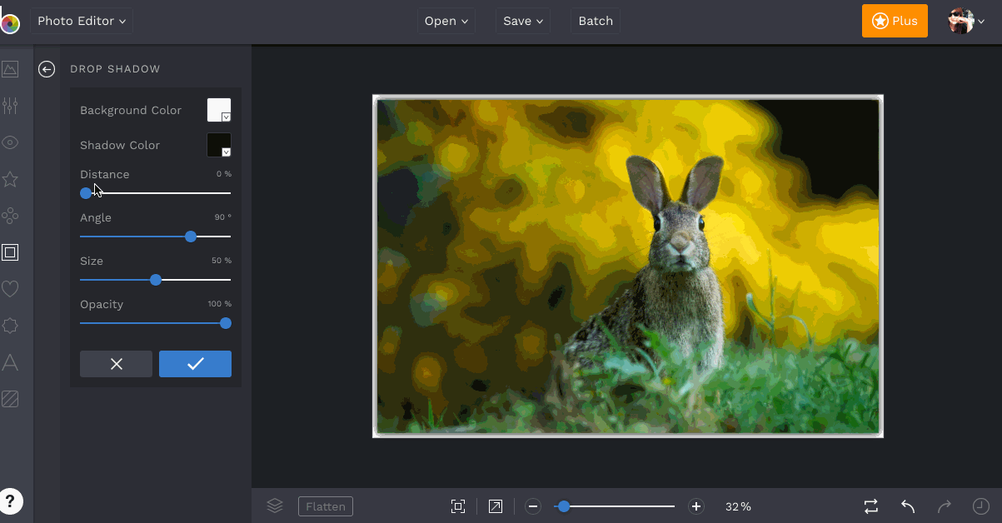Open the Open menu

coord(446,21)
